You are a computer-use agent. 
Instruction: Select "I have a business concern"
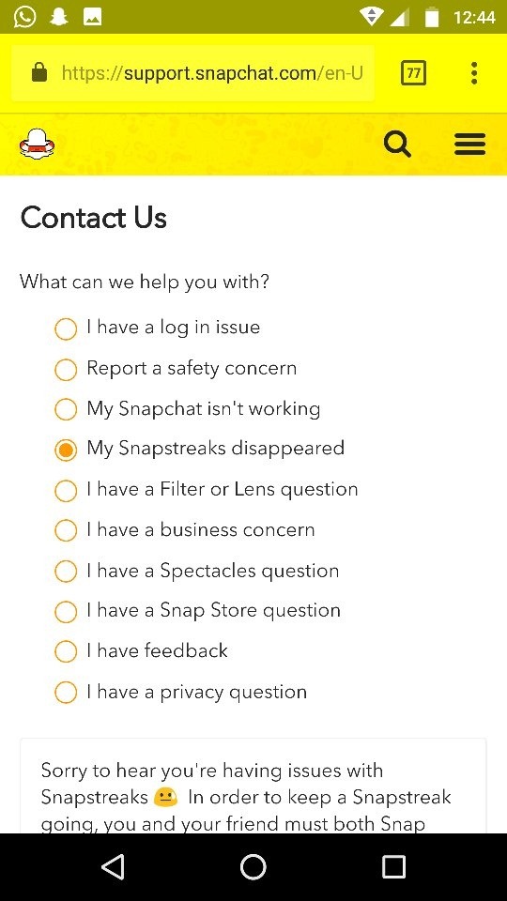(x=185, y=530)
